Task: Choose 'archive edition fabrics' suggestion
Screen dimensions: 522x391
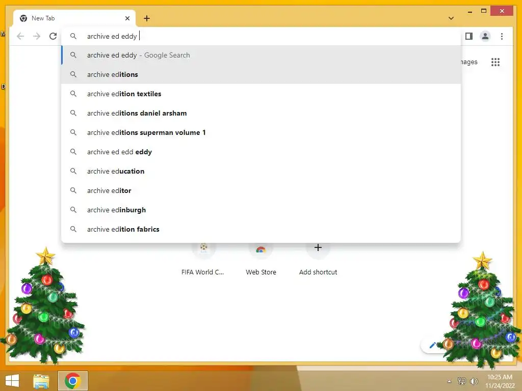Action: point(261,229)
